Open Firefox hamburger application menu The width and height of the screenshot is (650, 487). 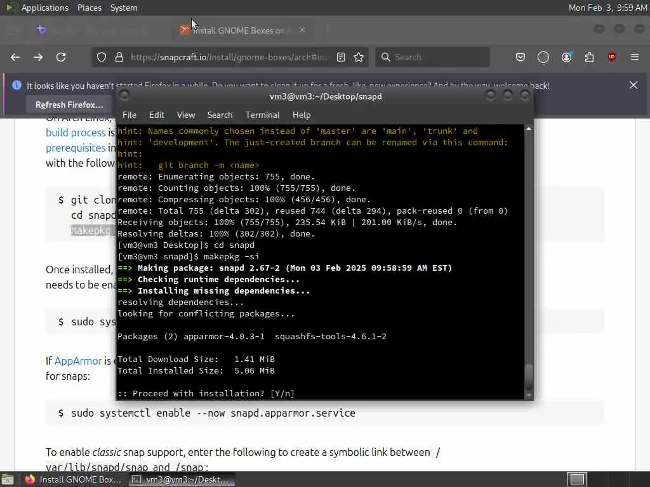(x=635, y=57)
